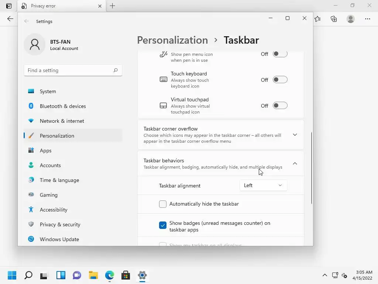The image size is (378, 284).
Task: Click the Personalization breadcrumb link
Action: pos(172,40)
